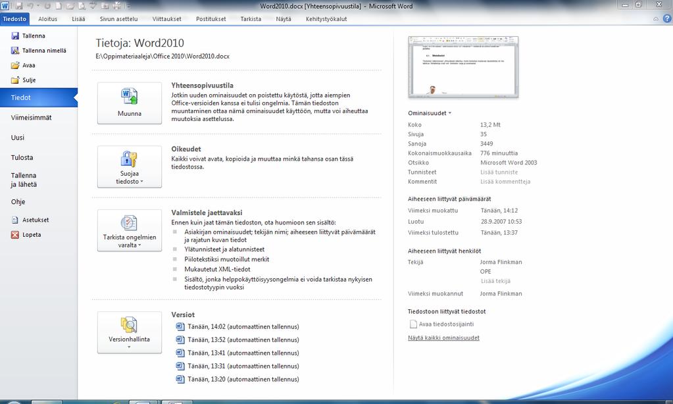Open the Undo history dropdown arrow
673x404 pixels.
click(37, 6)
